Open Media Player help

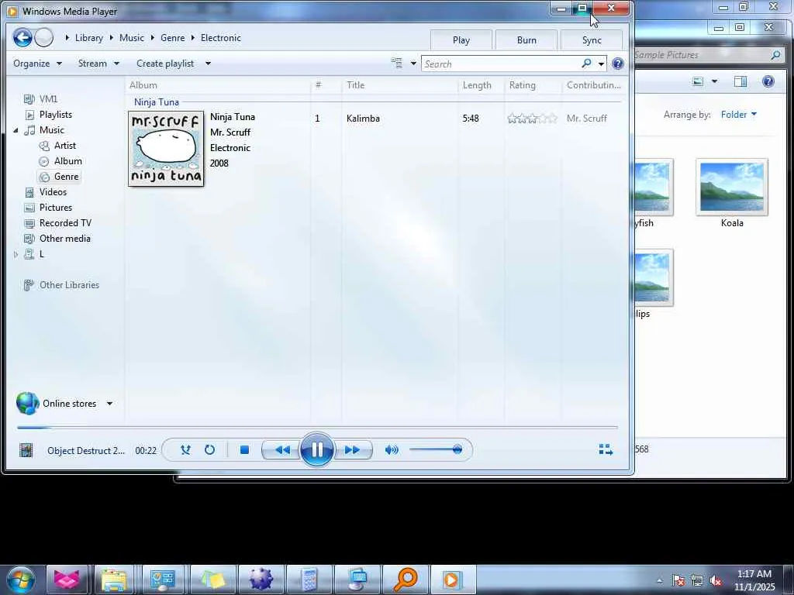click(x=618, y=64)
